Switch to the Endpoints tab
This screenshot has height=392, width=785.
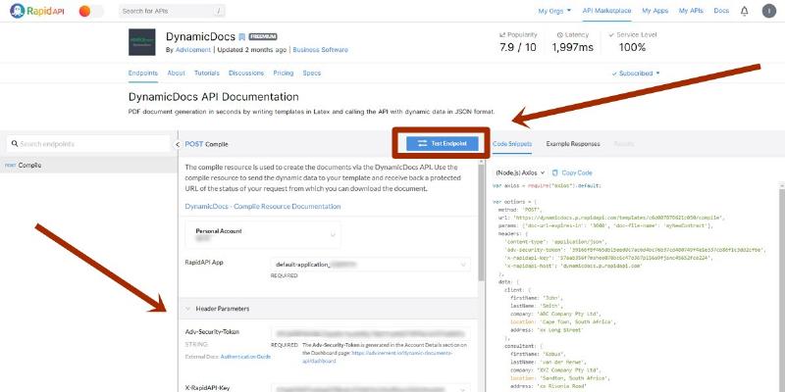[143, 73]
